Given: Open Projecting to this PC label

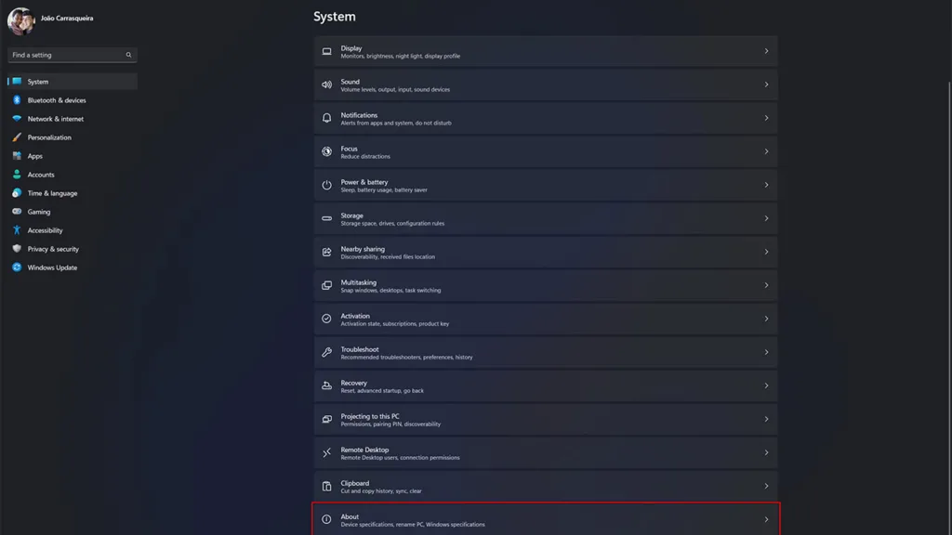Looking at the screenshot, I should click(370, 416).
